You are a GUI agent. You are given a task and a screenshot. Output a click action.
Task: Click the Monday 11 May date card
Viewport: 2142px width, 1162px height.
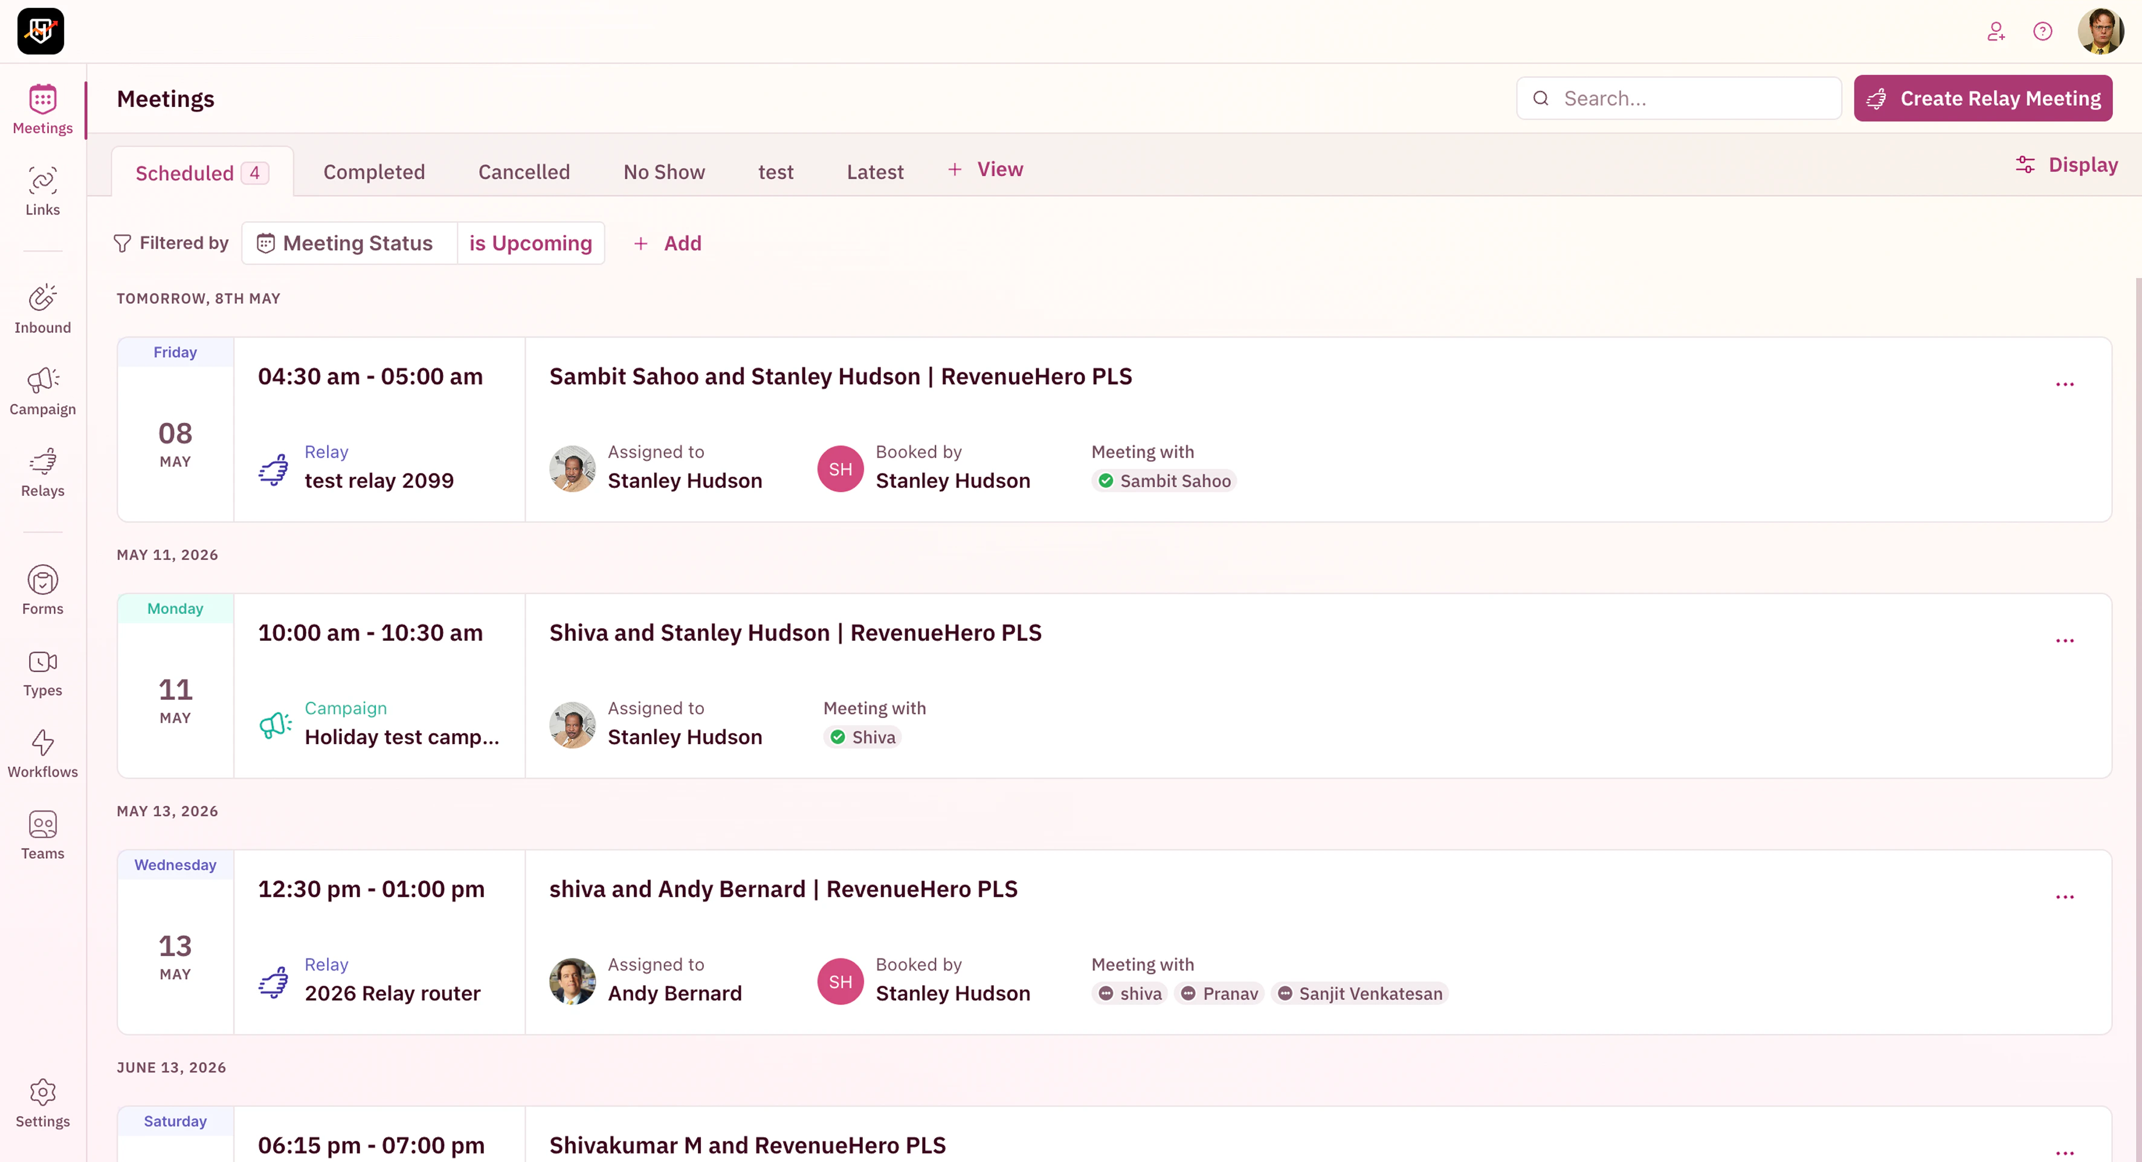[x=175, y=685]
